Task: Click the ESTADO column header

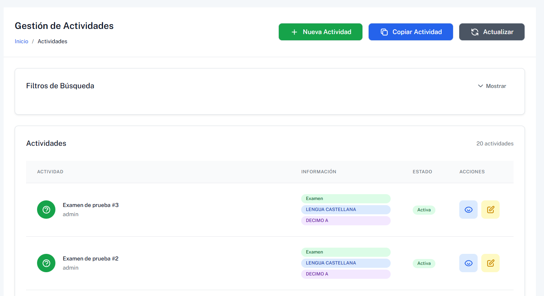Action: [x=422, y=172]
